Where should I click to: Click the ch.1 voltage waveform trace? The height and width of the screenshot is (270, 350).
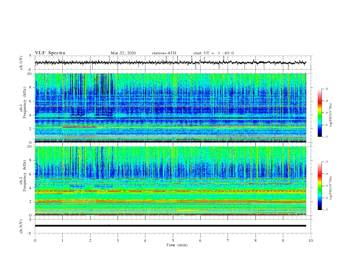coord(170,63)
